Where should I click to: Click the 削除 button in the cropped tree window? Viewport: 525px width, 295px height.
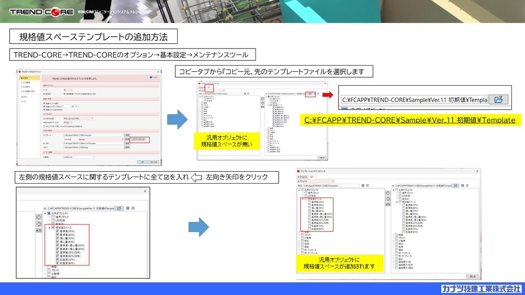[39, 230]
